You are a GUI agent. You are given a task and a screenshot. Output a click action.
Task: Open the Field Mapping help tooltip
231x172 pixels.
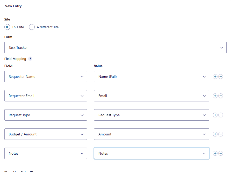(x=30, y=59)
